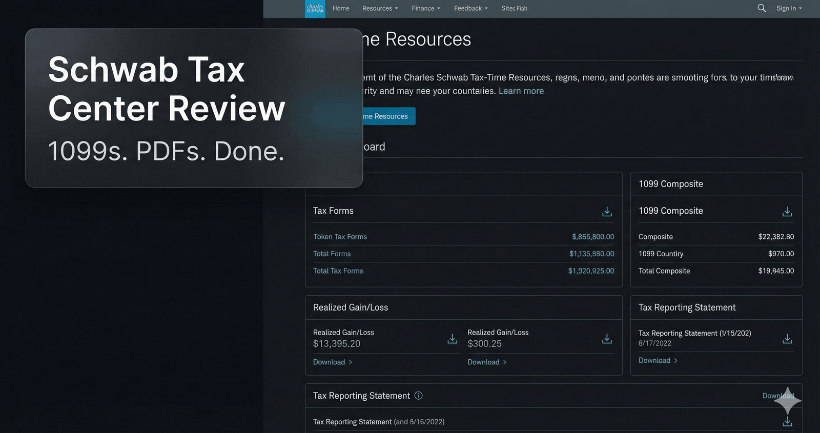Image resolution: width=820 pixels, height=433 pixels.
Task: Click download icon beside $300.25 gain/loss
Action: (607, 339)
